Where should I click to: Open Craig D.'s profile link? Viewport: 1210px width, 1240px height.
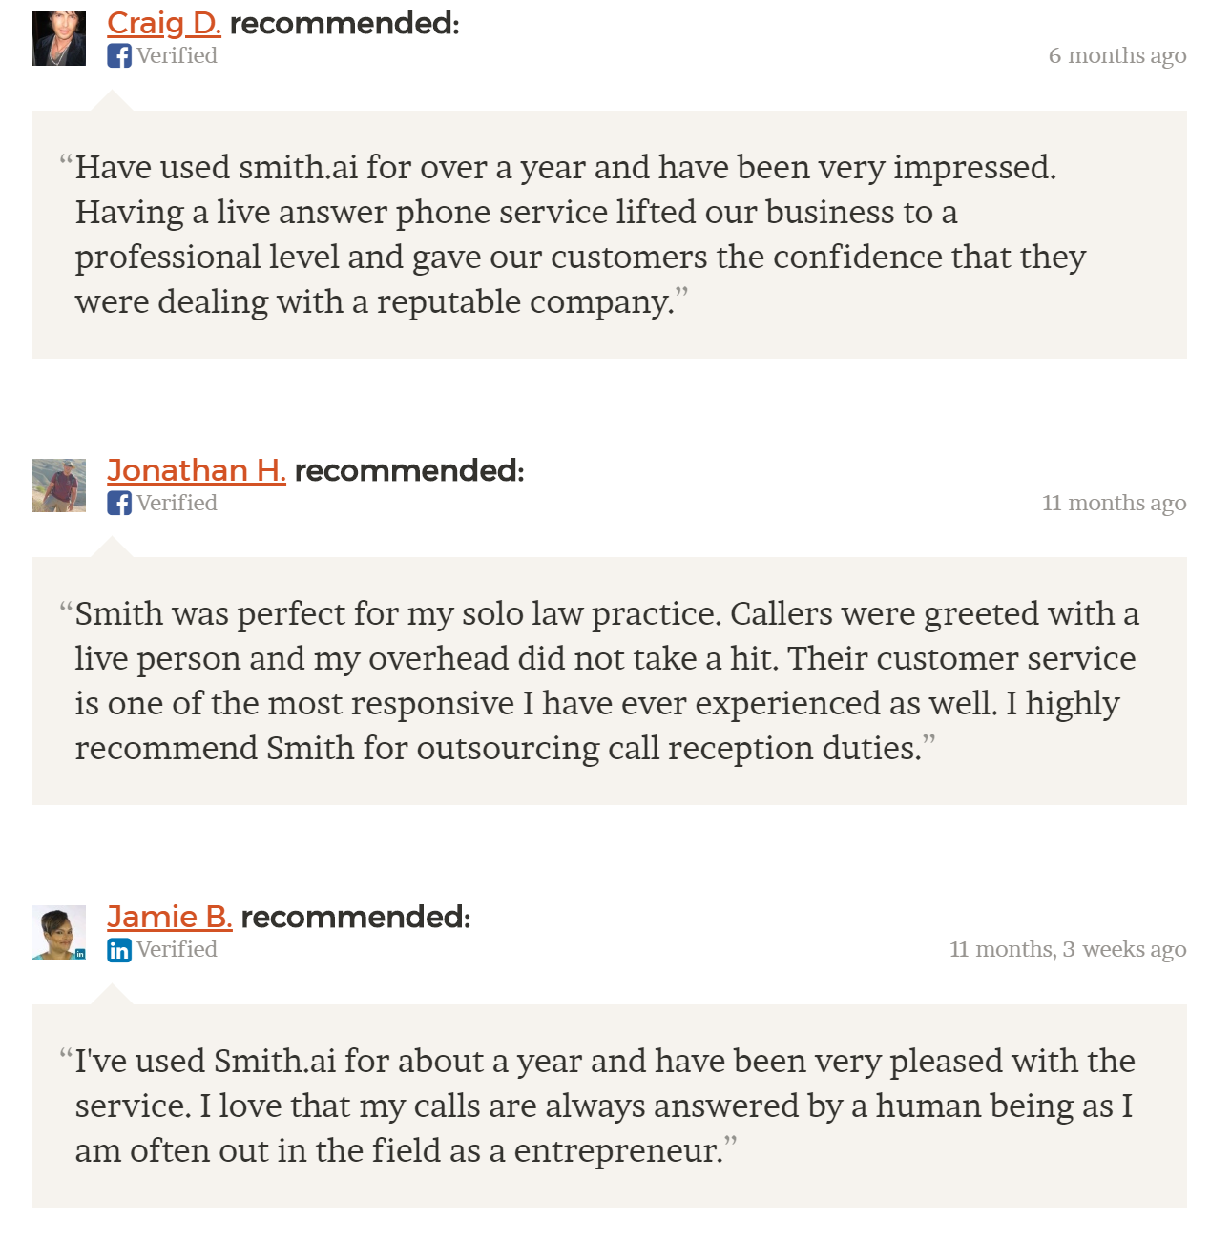point(164,23)
